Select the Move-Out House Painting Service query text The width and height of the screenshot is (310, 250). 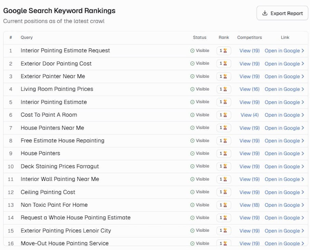[65, 243]
